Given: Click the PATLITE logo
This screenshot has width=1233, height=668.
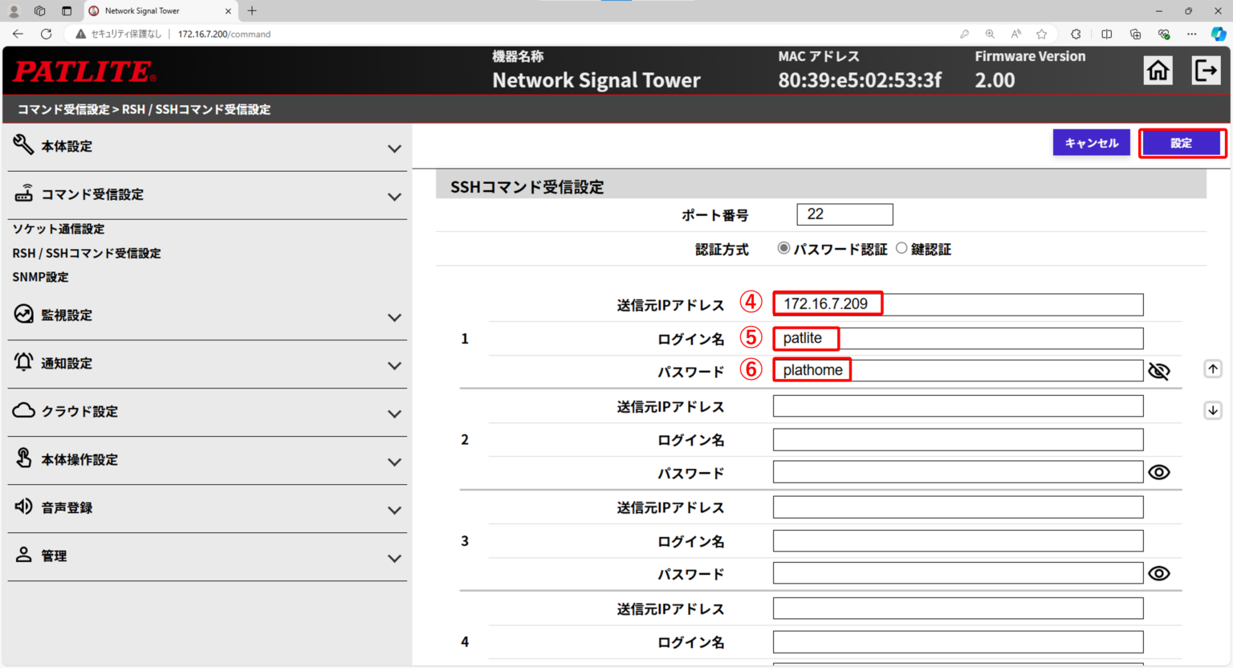Looking at the screenshot, I should [x=83, y=71].
